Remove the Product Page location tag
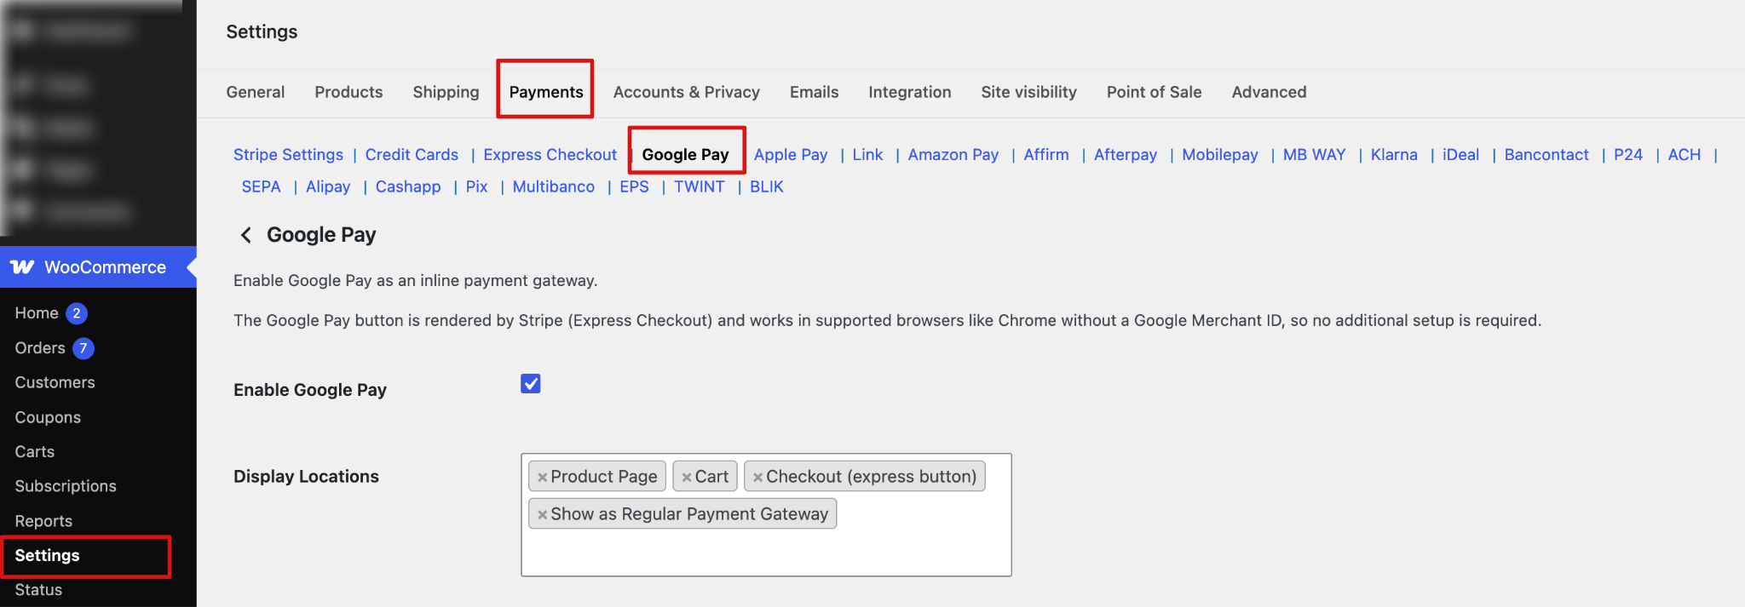Image resolution: width=1745 pixels, height=607 pixels. (x=542, y=478)
